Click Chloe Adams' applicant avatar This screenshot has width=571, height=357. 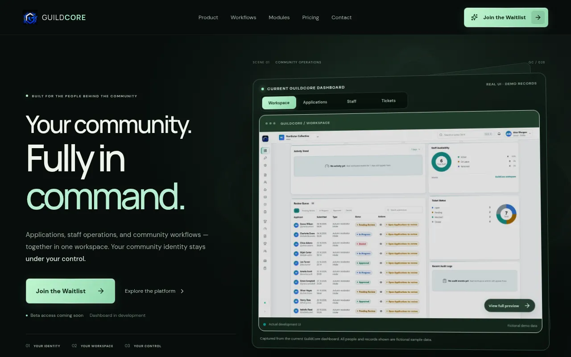coord(296,244)
